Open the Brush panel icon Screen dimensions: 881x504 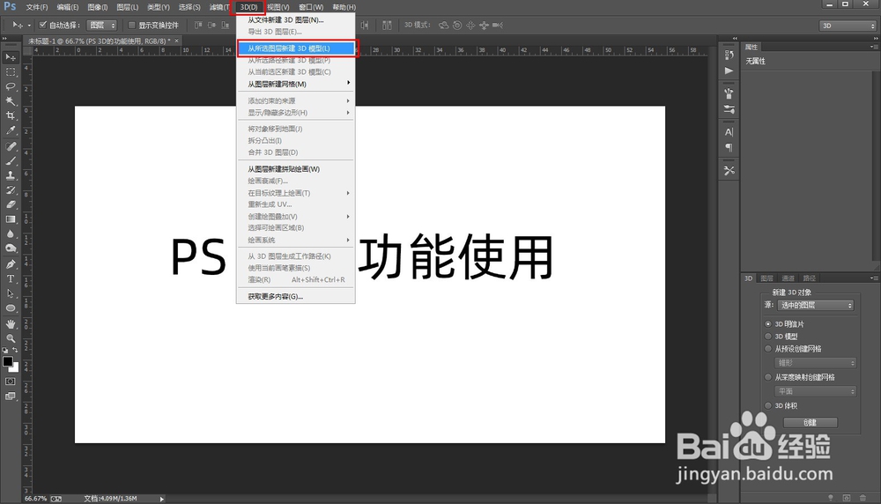tap(729, 93)
